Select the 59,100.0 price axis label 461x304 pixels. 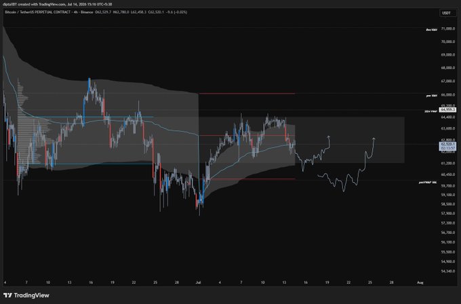click(447, 195)
